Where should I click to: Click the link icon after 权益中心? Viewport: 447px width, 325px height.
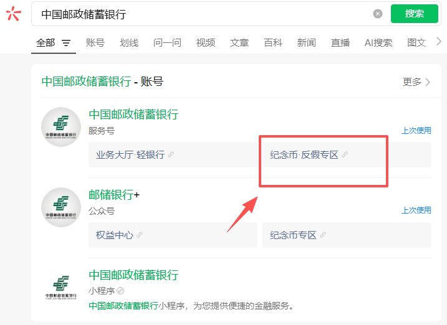(x=140, y=235)
